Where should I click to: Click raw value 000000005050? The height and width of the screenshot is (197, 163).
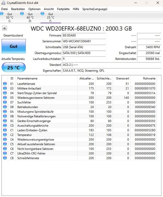click(145, 121)
